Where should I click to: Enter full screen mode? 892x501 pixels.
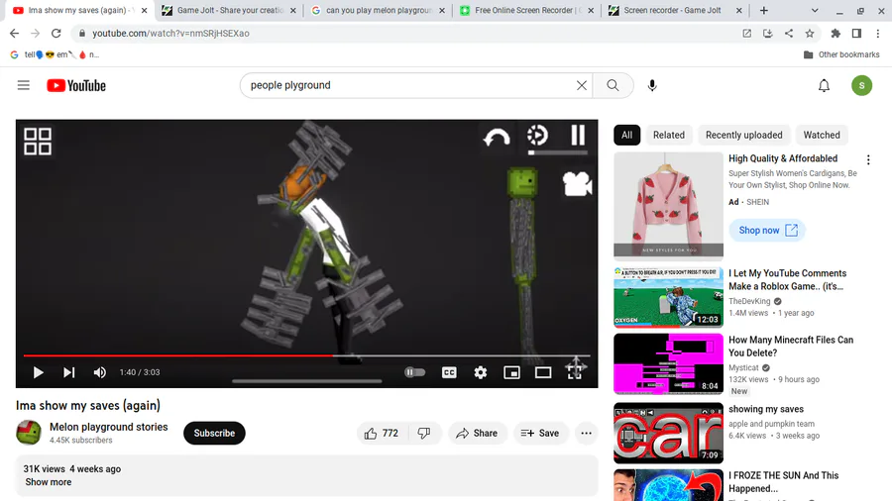click(575, 371)
